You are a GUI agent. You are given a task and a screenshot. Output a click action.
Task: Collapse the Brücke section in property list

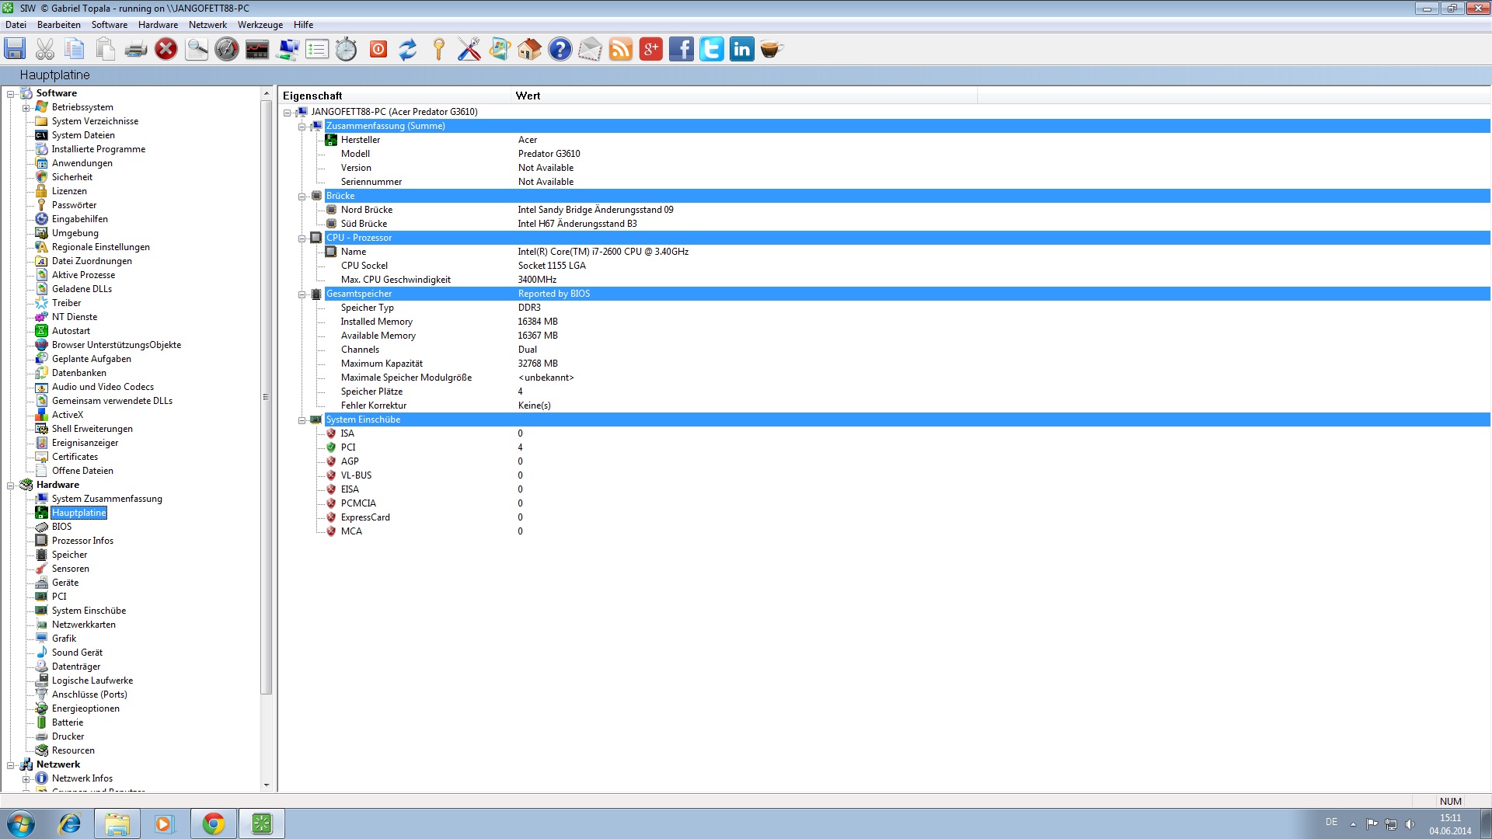(x=302, y=197)
